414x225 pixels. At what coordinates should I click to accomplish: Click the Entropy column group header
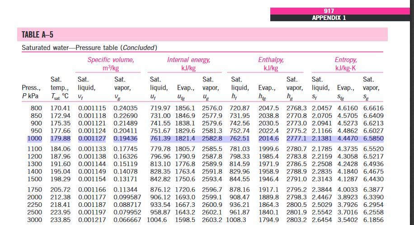click(346, 63)
